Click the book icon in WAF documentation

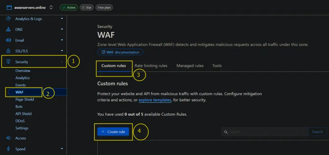pyautogui.click(x=103, y=52)
